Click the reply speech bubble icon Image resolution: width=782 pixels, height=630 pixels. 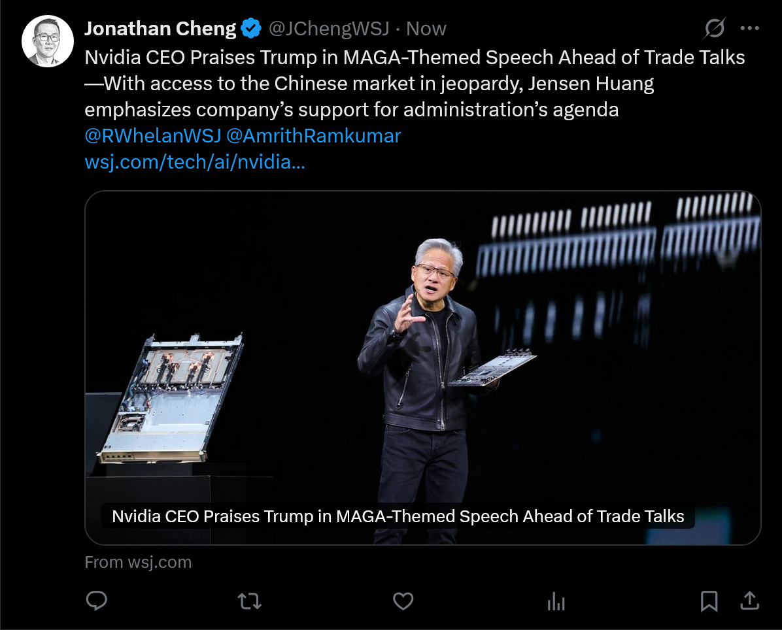pos(96,601)
